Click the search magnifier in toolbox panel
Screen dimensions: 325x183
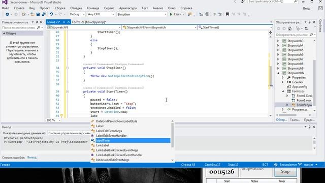(39, 27)
